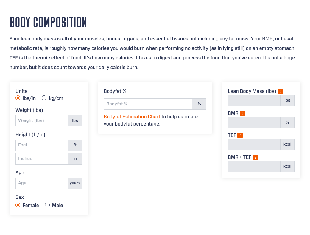Focus the Weight (lbs) input
The width and height of the screenshot is (310, 235).
click(x=42, y=121)
